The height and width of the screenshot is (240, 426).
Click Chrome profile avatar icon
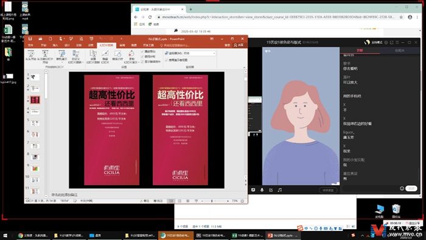pos(410,17)
